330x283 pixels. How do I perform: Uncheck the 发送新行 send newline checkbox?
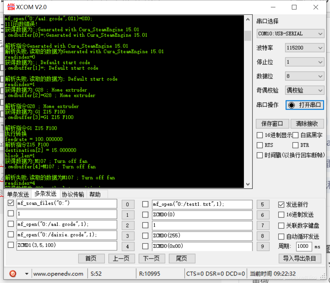(281, 205)
